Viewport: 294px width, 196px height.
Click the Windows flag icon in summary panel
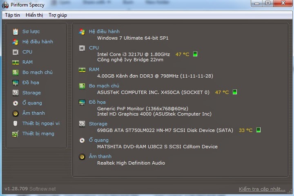82,32
